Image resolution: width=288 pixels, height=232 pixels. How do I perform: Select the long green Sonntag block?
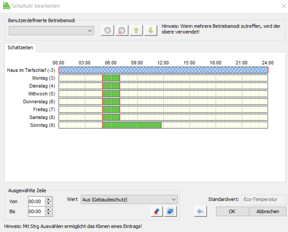coord(132,125)
